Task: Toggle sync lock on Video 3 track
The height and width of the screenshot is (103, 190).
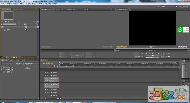Action: (47, 72)
